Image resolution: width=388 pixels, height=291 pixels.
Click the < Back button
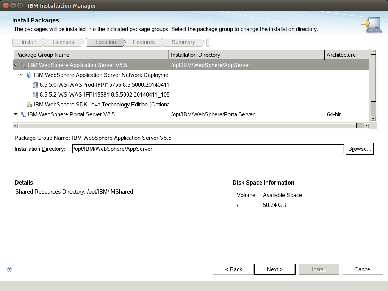233,269
